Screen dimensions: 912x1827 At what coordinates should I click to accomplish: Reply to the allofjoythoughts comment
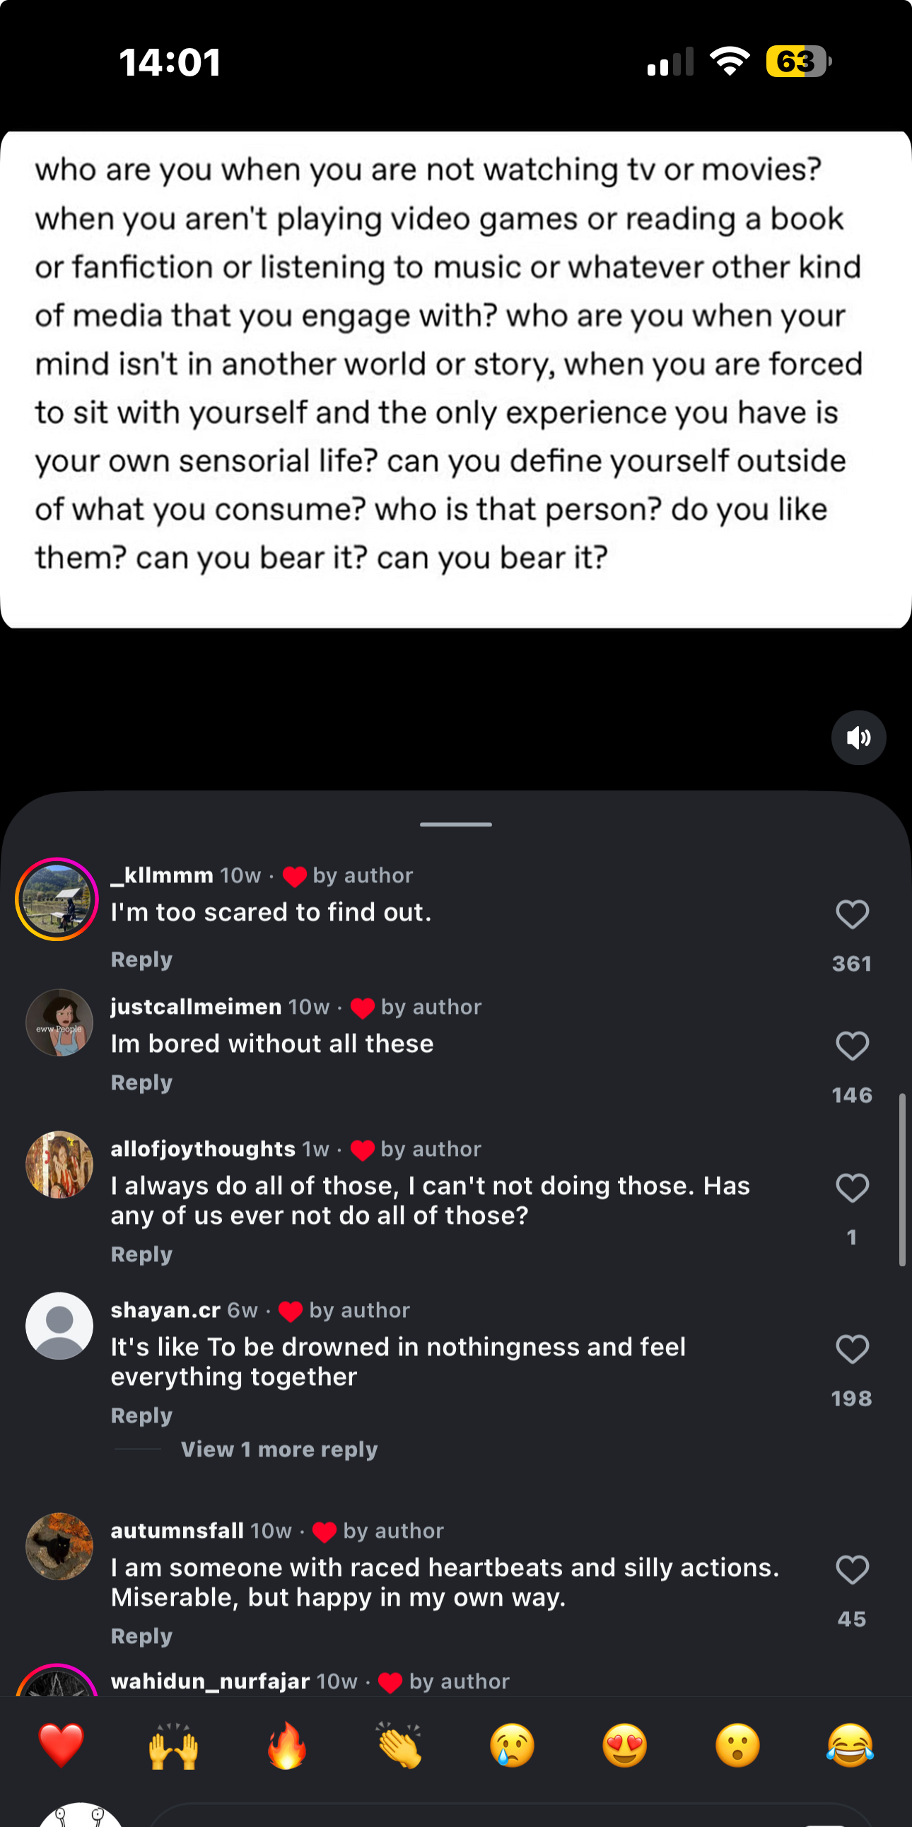click(141, 1254)
